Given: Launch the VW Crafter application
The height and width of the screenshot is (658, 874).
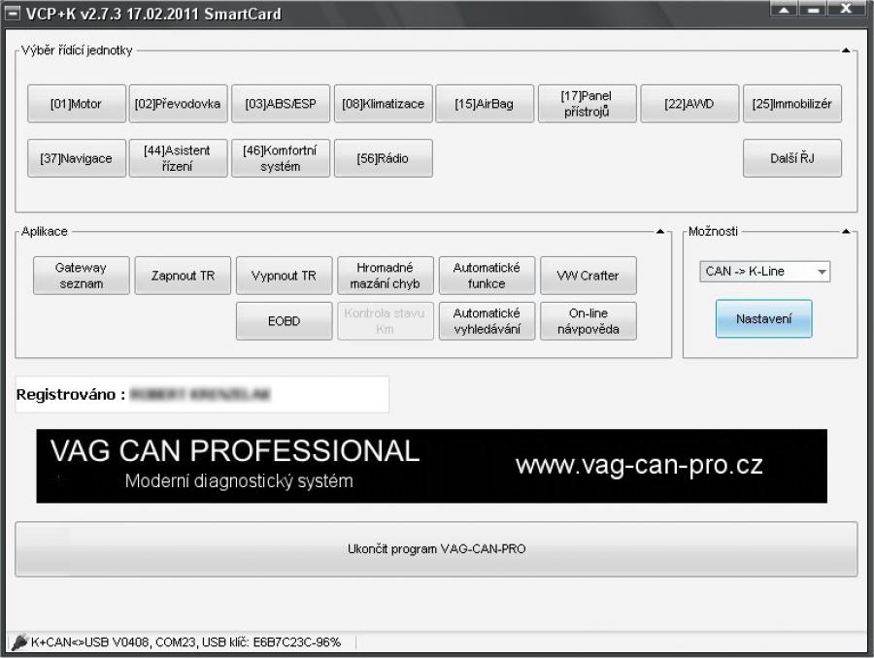Looking at the screenshot, I should [588, 276].
